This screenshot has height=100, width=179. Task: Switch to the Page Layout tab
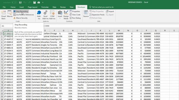pyautogui.click(x=32, y=7)
